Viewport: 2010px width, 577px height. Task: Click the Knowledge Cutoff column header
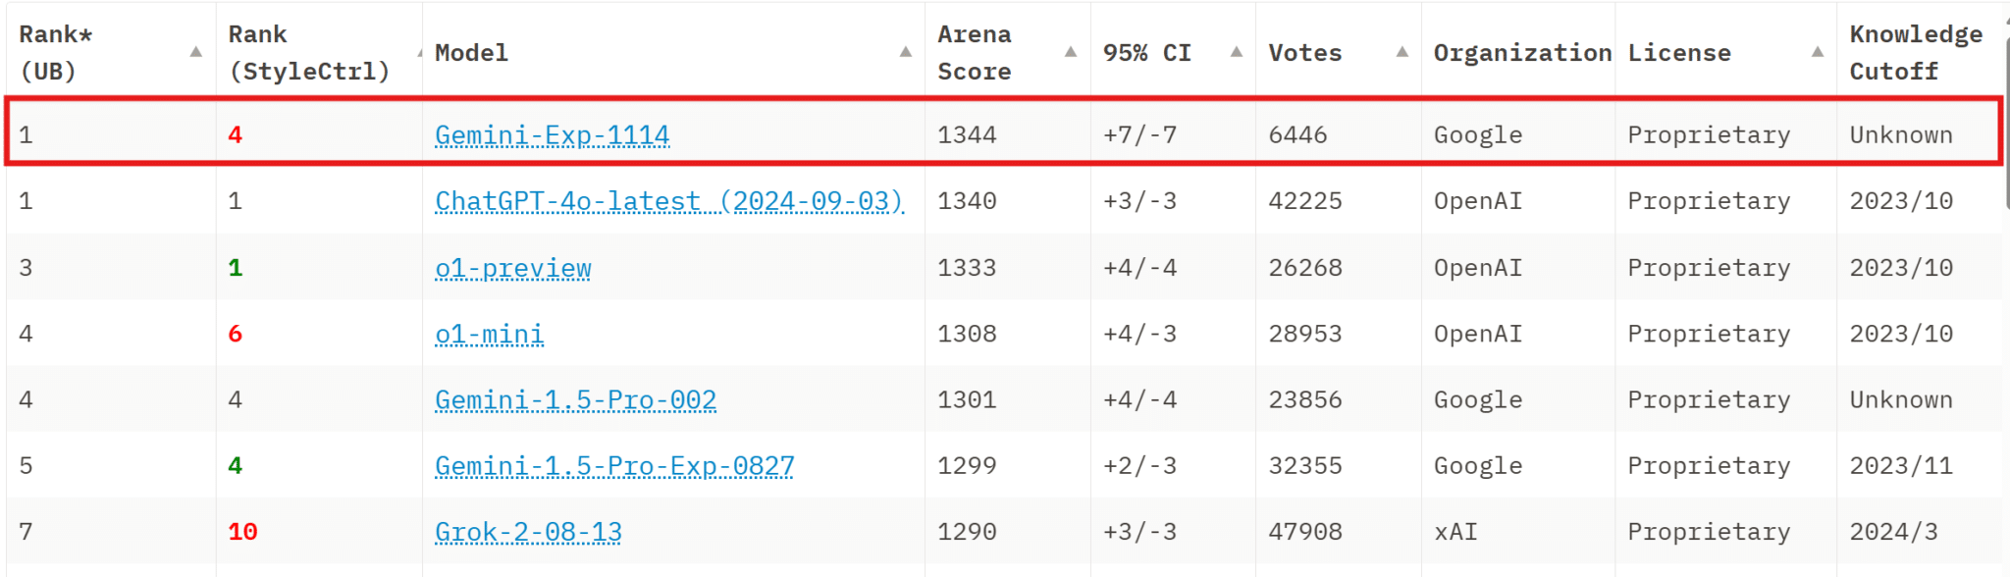[1914, 53]
